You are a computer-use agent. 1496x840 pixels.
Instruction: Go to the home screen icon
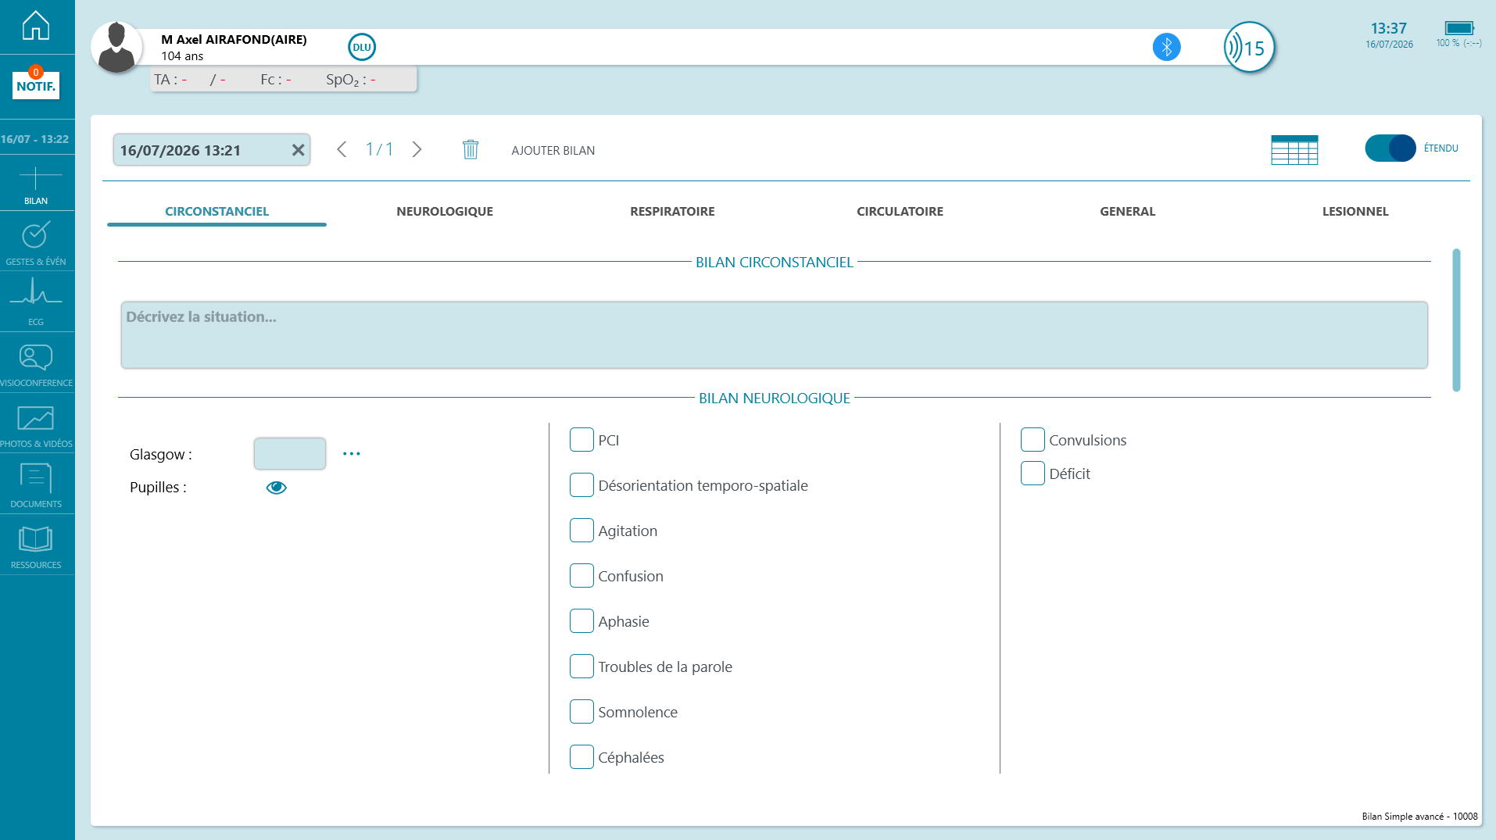pos(36,26)
